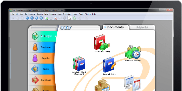Viewport: 182px width, 91px height.
Task: Click the New record toolbar icon
Action: 47,18
